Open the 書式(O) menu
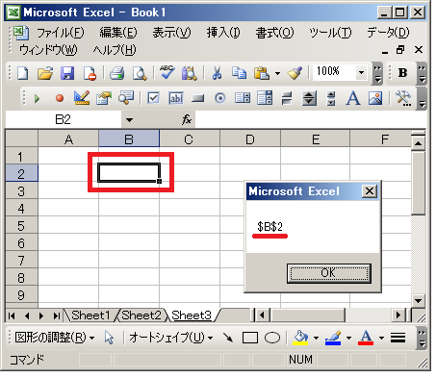 click(274, 33)
